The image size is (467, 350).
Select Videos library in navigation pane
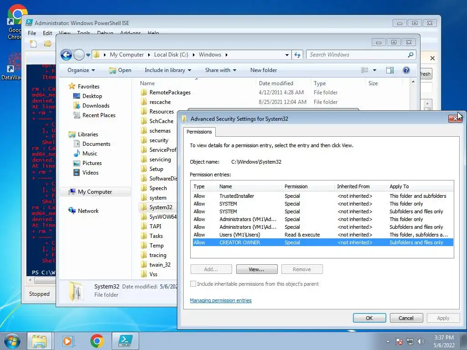tap(90, 173)
